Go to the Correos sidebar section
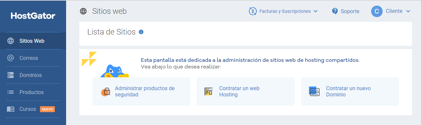This screenshot has width=421, height=125. click(x=33, y=58)
